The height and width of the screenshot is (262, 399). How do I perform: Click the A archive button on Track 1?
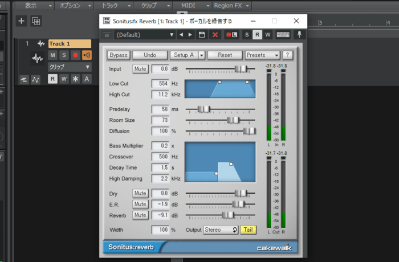tap(87, 79)
